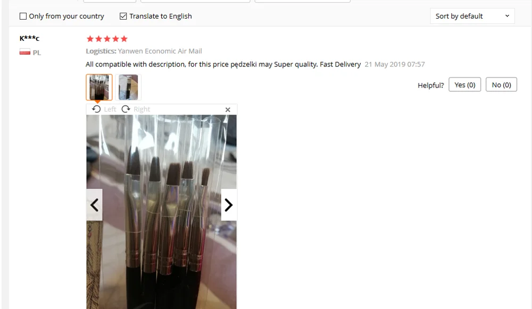Click the five-star rating icons
This screenshot has height=309, width=532.
click(107, 39)
